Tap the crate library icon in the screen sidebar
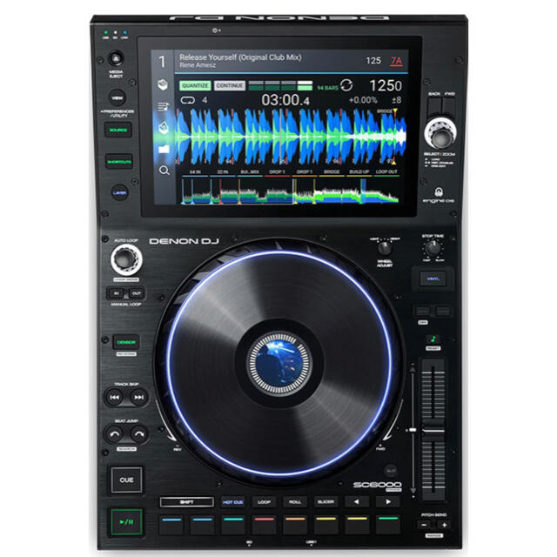The height and width of the screenshot is (557, 557). point(163,85)
